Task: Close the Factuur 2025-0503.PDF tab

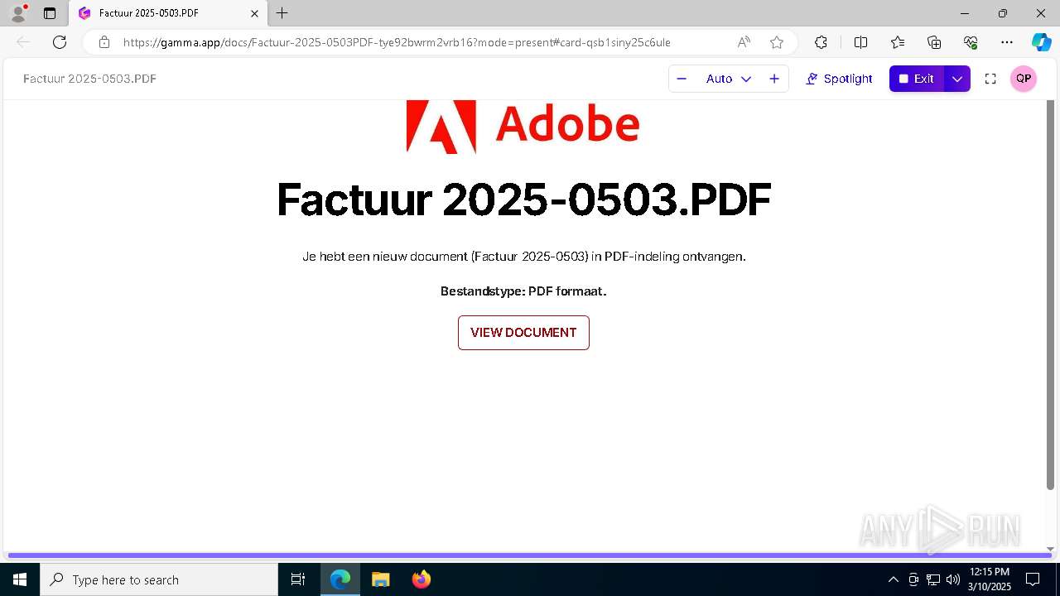Action: [254, 13]
